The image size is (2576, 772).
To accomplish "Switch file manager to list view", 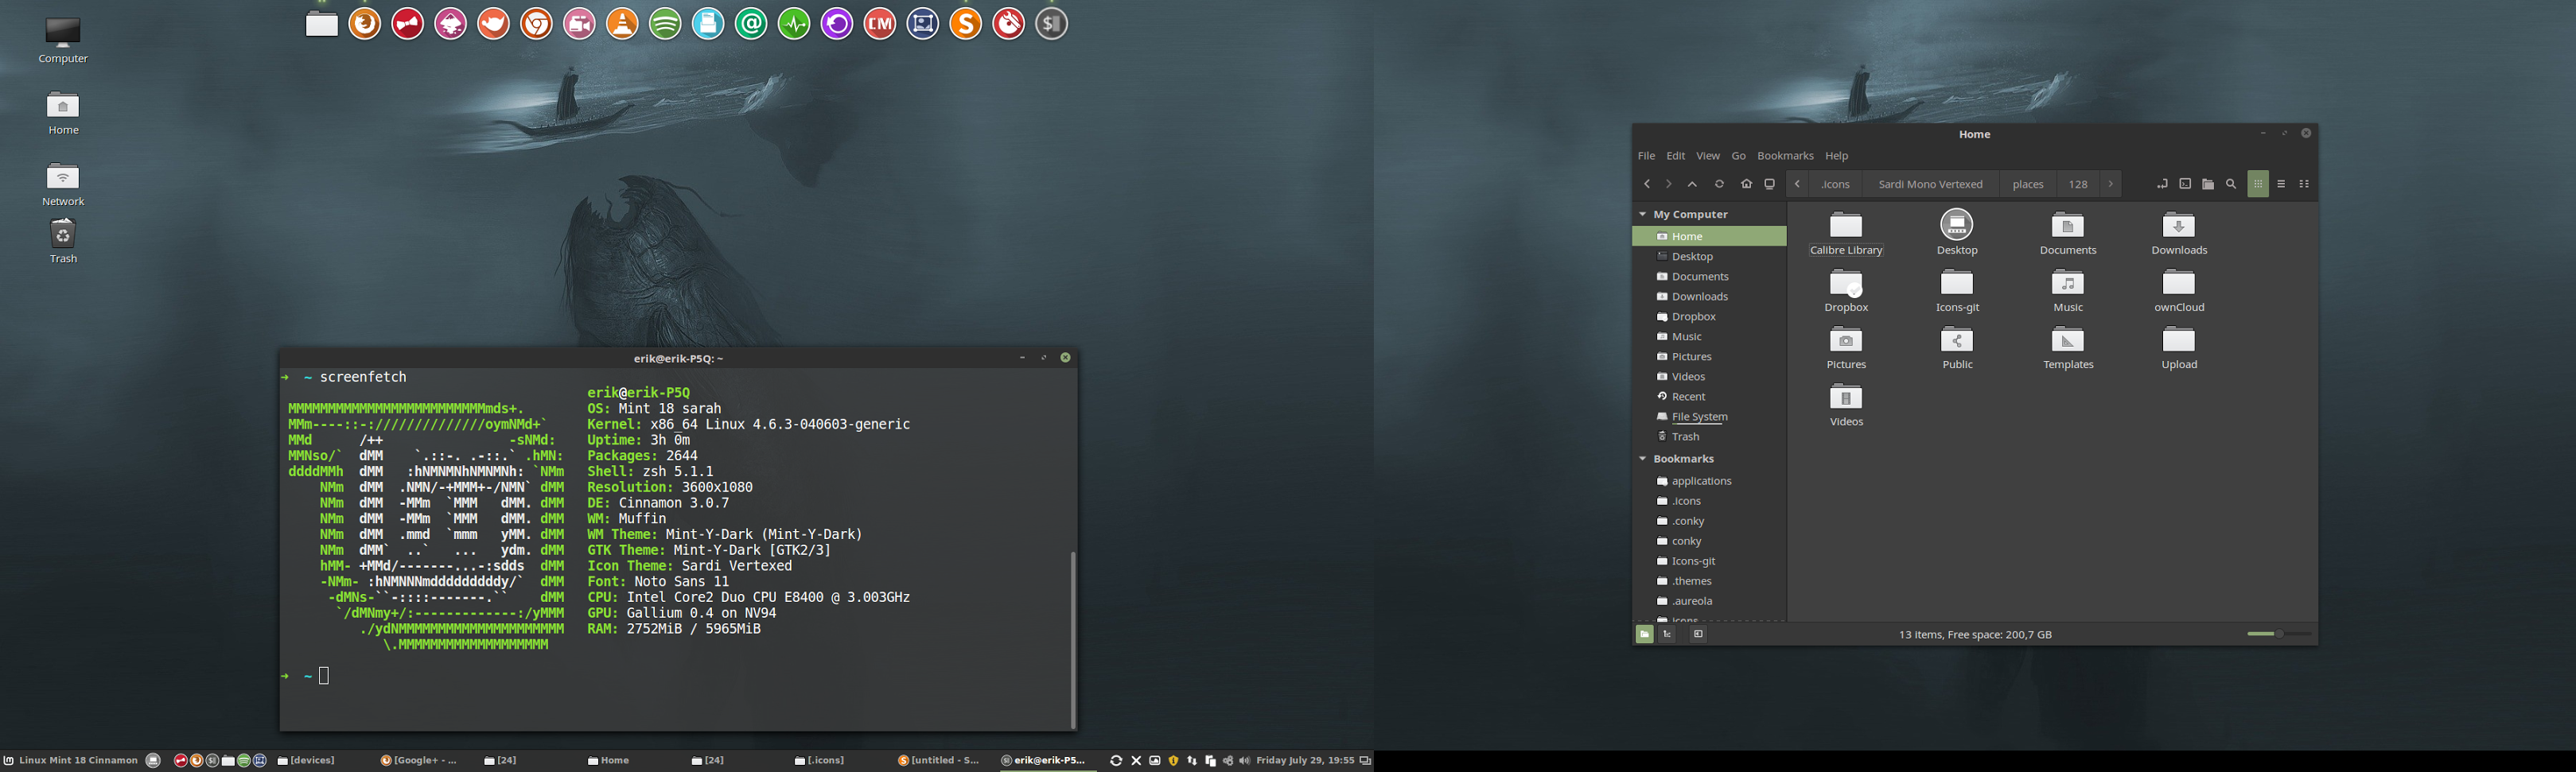I will click(2281, 184).
